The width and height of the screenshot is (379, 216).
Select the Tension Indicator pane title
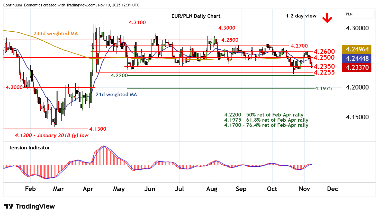point(29,148)
